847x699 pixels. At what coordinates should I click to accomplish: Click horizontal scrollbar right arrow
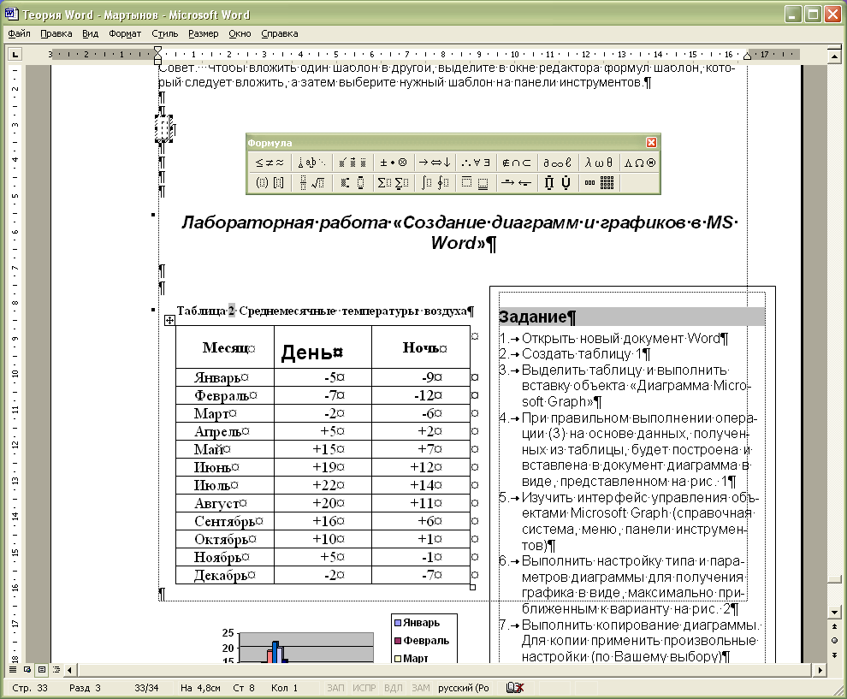[x=820, y=670]
